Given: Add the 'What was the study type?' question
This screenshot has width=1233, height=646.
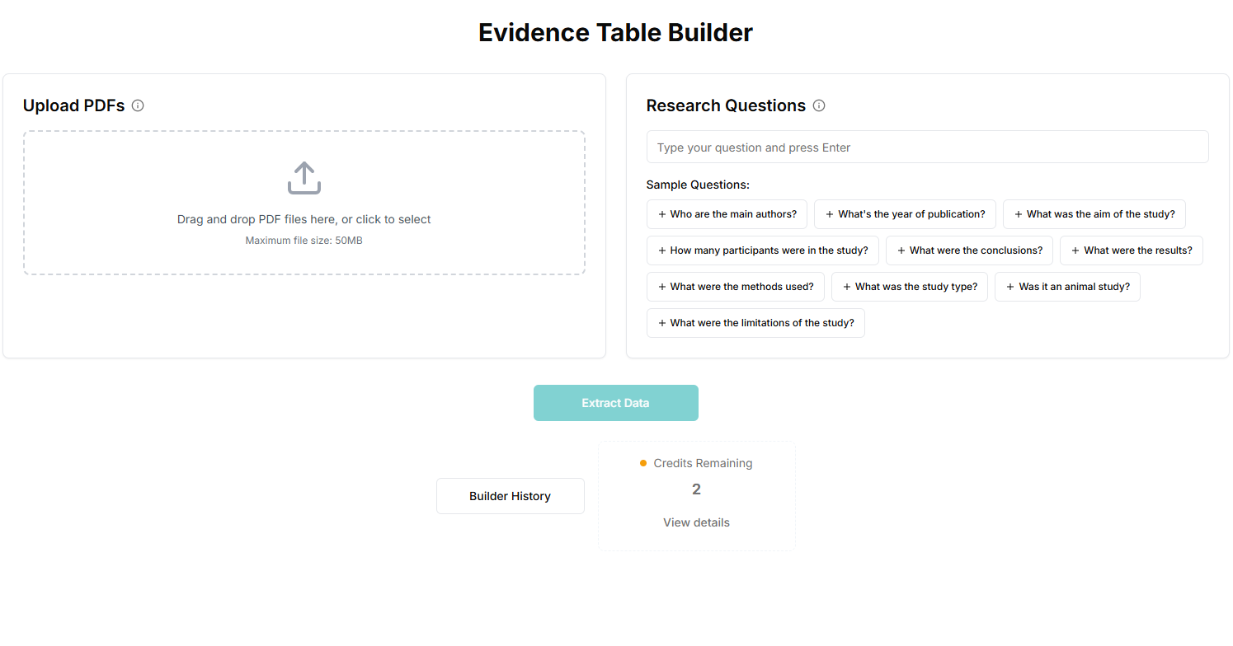Looking at the screenshot, I should [910, 287].
